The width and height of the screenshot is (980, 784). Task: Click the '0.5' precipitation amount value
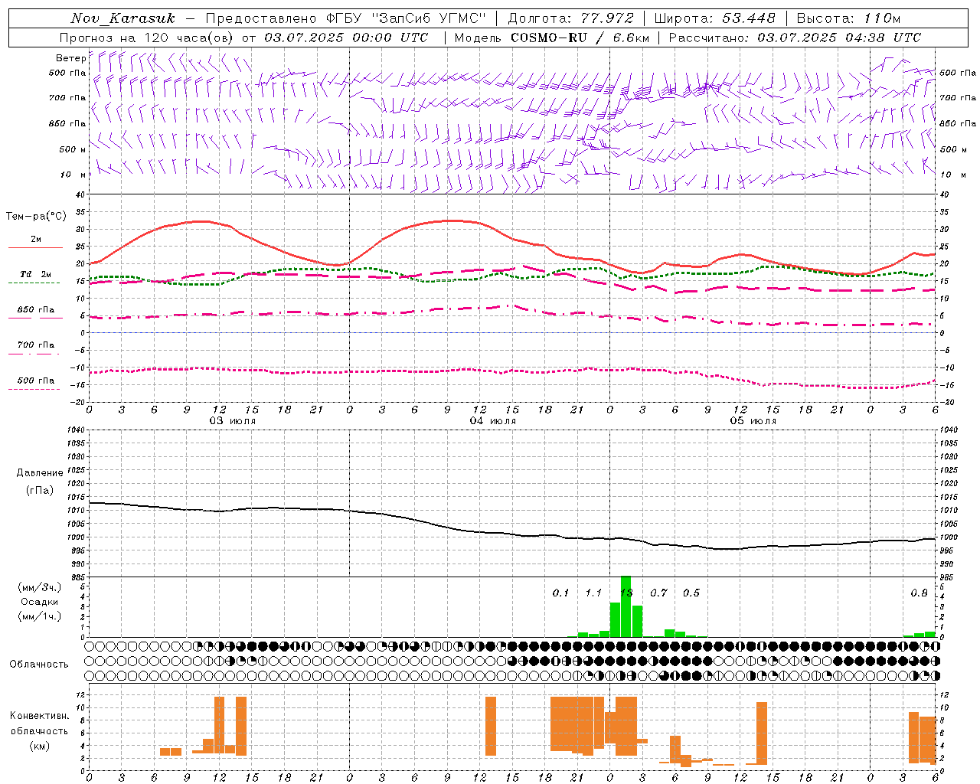tap(691, 593)
